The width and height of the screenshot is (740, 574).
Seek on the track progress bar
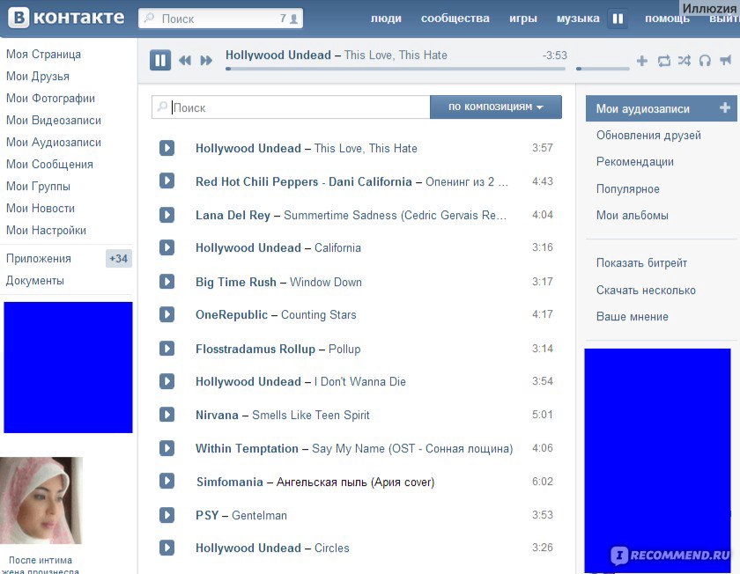(396, 69)
